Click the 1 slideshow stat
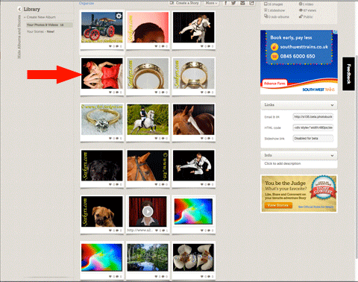The image size is (358, 282). (274, 10)
